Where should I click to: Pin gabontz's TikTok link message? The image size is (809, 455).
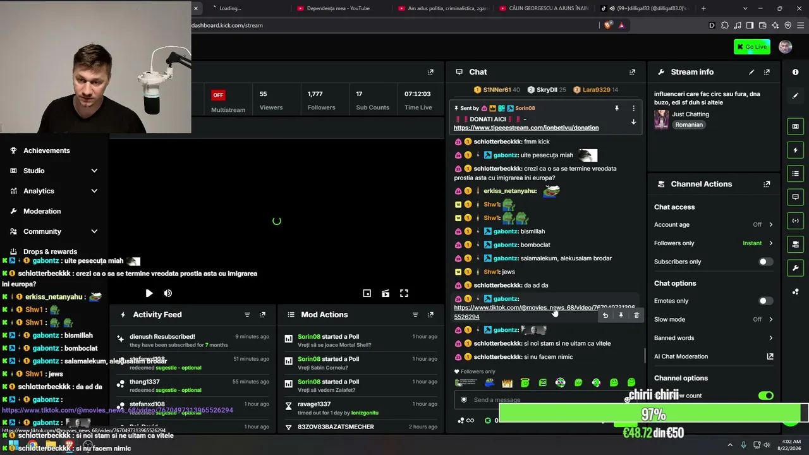click(x=621, y=315)
